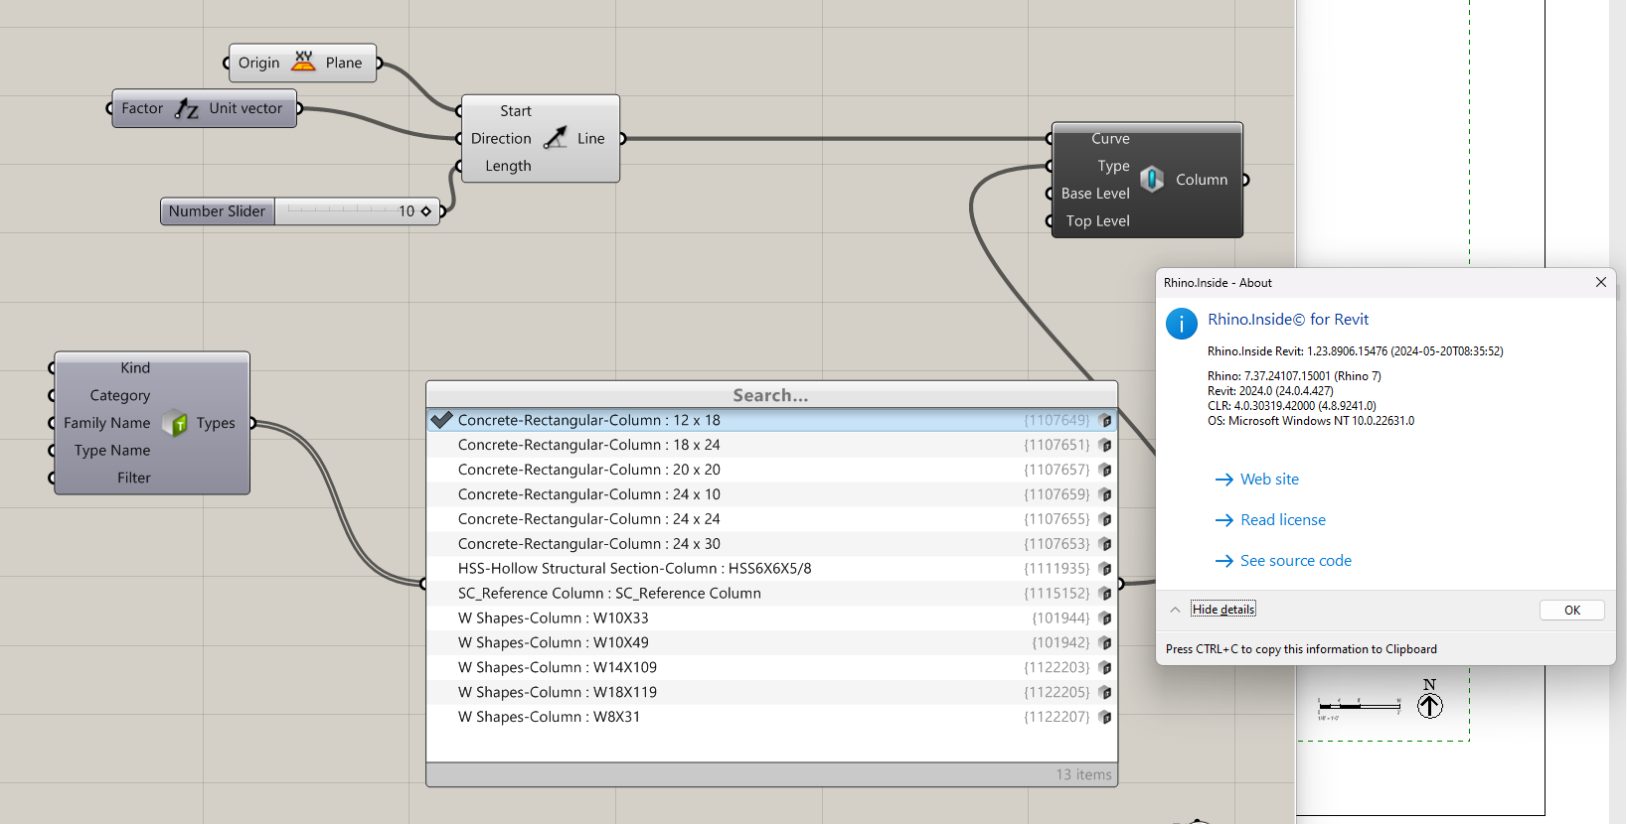Click the cube icon on the HSS6X6X5/8 row
Screen dimensions: 1627x824
(x=1104, y=569)
